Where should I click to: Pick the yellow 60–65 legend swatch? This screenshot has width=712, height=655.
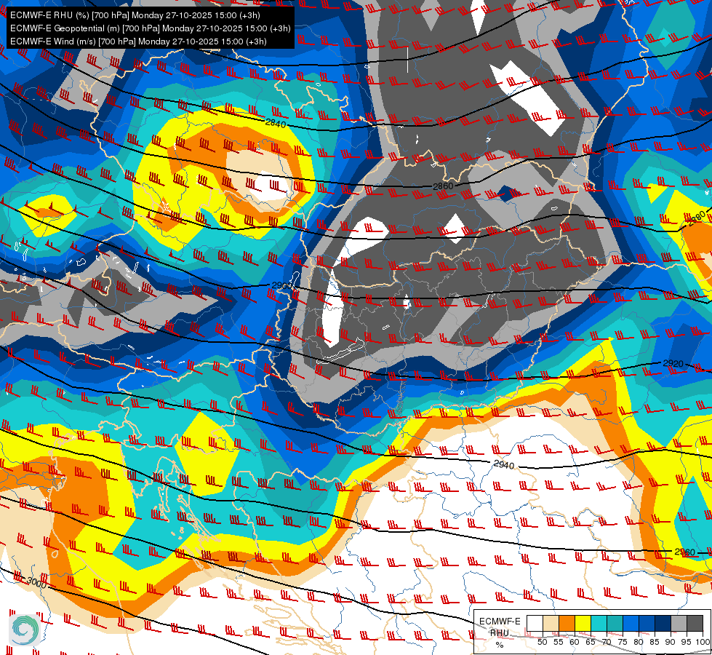583,623
